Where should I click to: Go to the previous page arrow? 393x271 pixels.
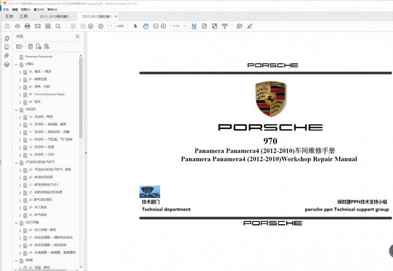point(83,26)
